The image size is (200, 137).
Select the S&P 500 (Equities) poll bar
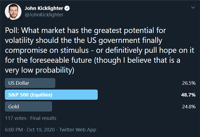51,95
